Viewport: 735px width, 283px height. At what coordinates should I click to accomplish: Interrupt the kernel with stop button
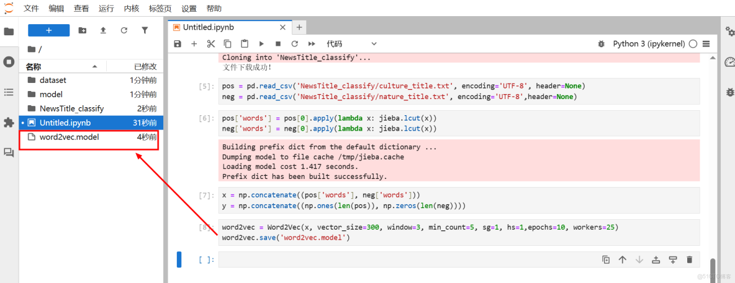[x=278, y=43]
